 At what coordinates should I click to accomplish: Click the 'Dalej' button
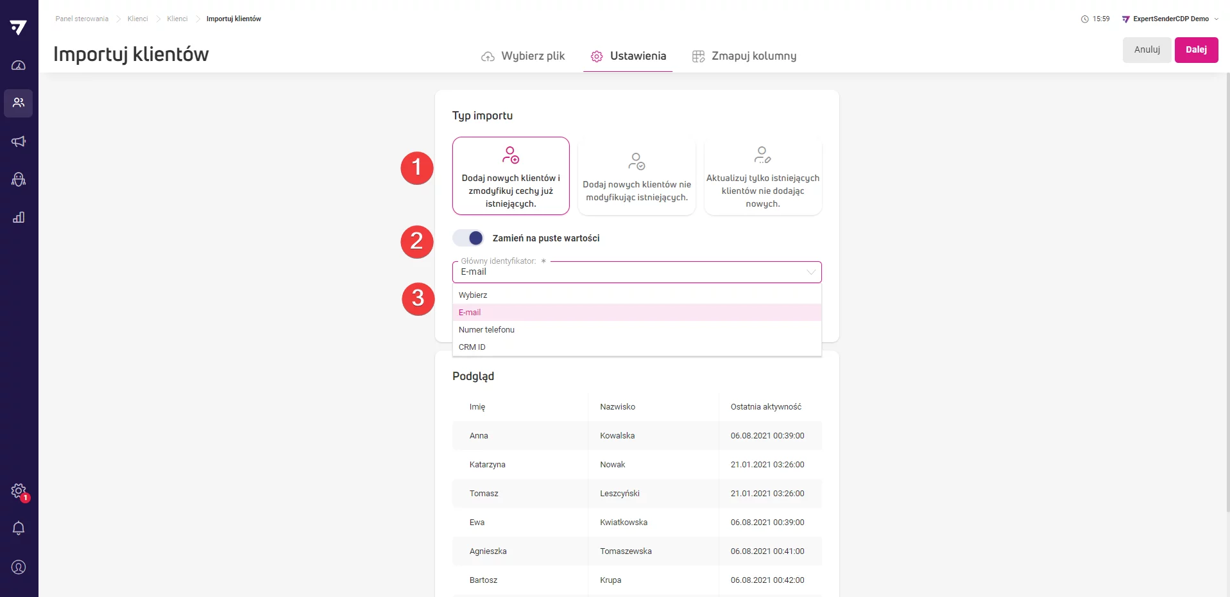(x=1196, y=50)
